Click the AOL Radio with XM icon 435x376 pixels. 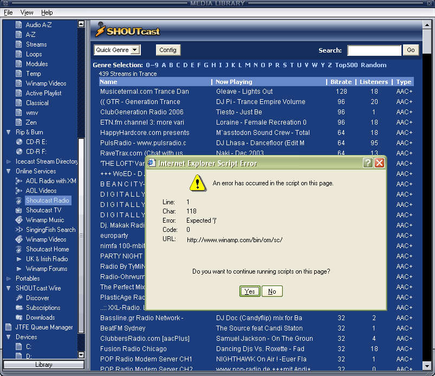[x=19, y=181]
